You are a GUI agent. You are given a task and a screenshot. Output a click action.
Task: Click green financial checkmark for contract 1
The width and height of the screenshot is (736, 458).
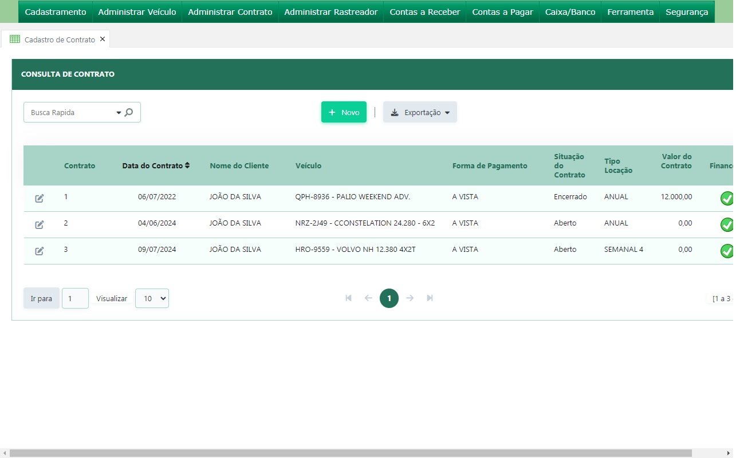click(x=726, y=198)
